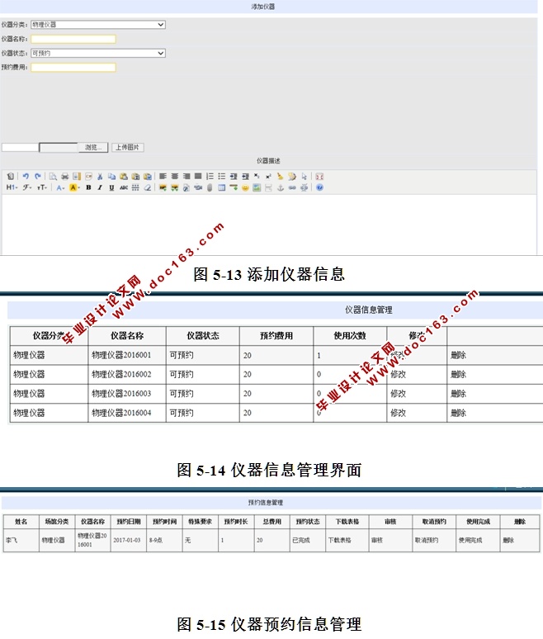Click the file path field beside 浏览
Image resolution: width=543 pixels, height=639 pixels.
tap(59, 147)
